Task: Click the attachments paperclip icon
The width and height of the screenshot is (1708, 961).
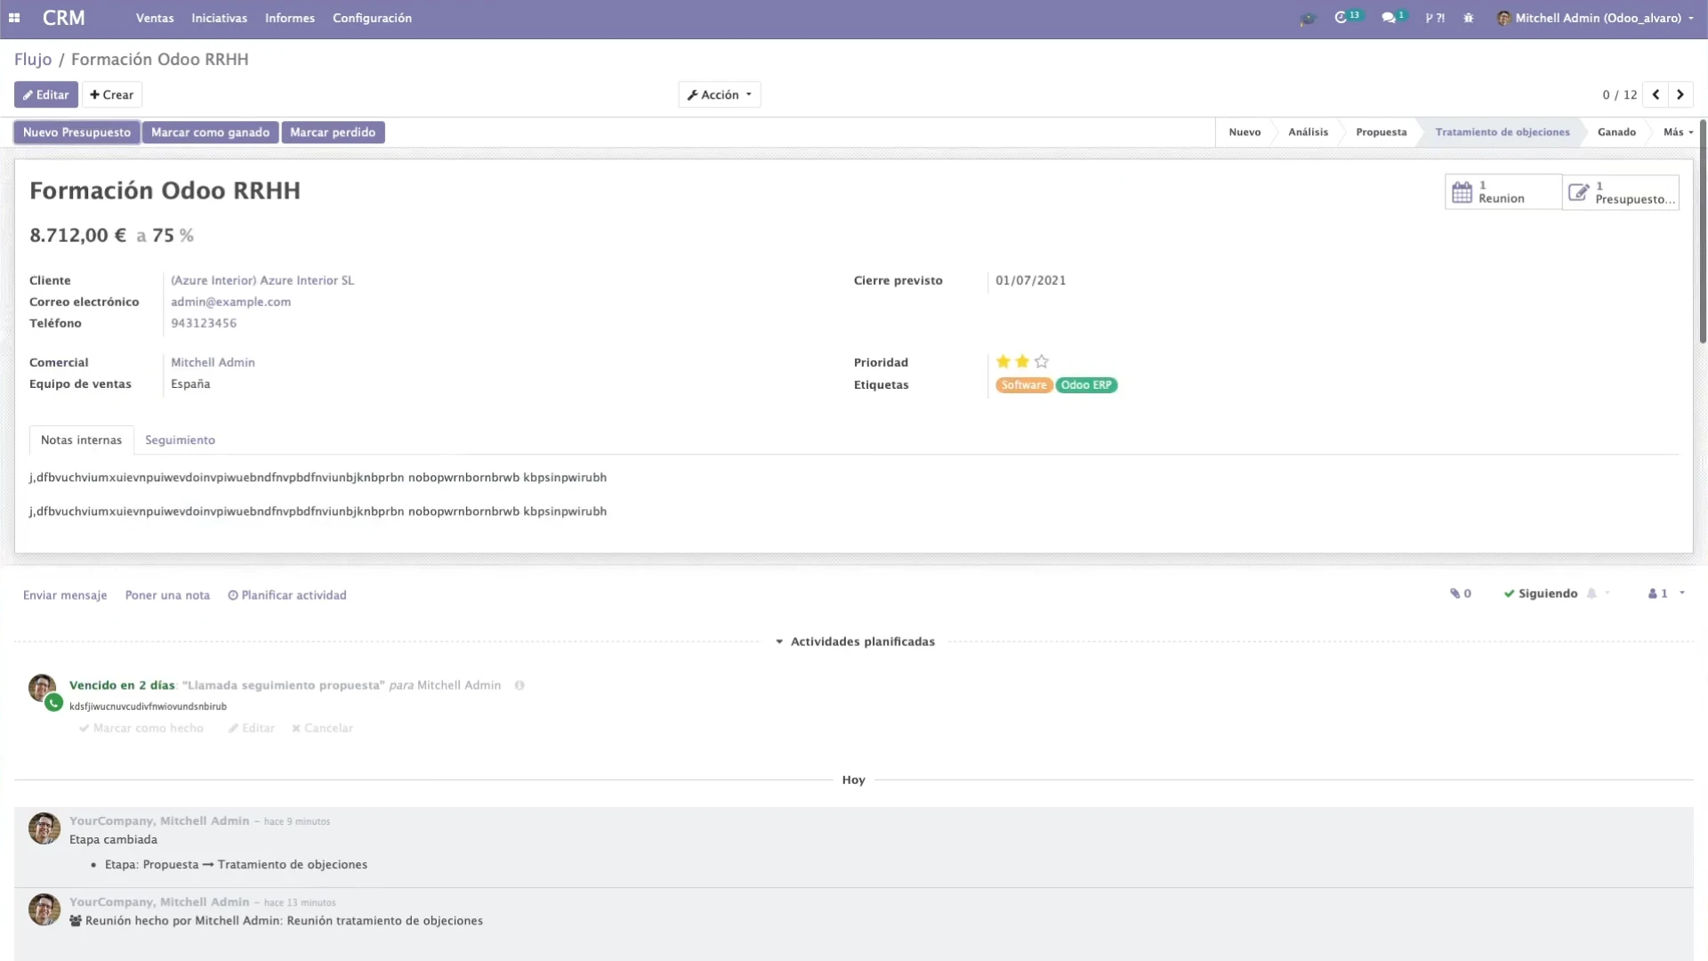Action: pyautogui.click(x=1454, y=593)
